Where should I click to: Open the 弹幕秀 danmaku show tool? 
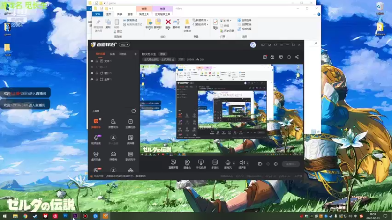(x=113, y=156)
